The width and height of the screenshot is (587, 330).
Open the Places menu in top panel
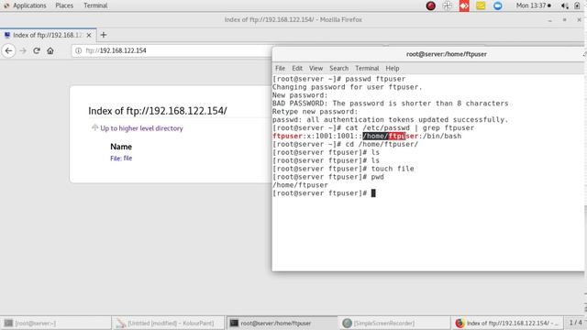[64, 5]
